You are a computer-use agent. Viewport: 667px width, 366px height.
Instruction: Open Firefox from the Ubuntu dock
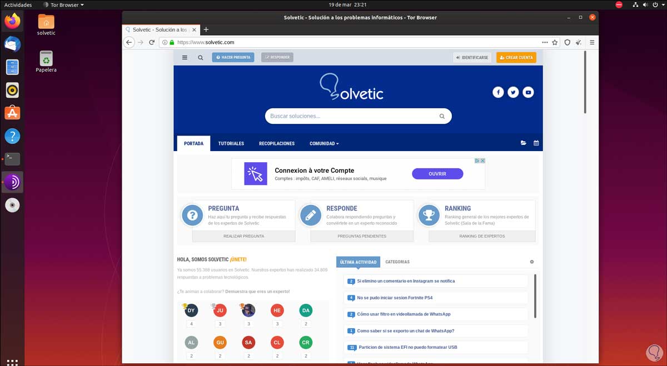(12, 21)
